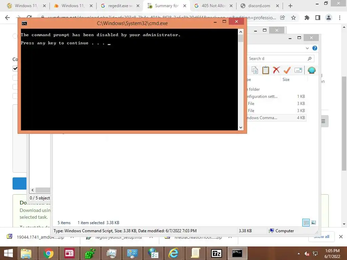Click left scroll arrow in the 7-Zip window
The height and width of the screenshot is (260, 347).
pyautogui.click(x=33, y=190)
